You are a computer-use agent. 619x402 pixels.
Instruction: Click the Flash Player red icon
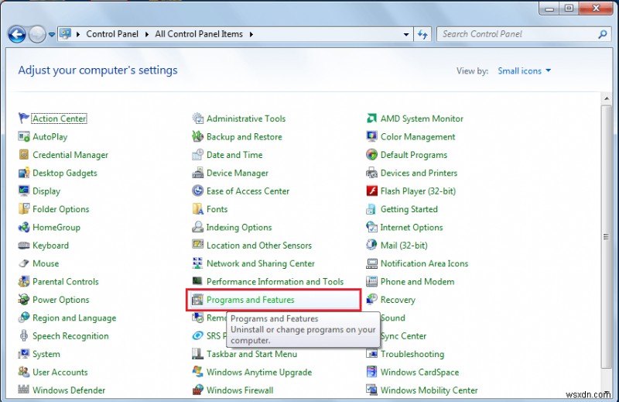(372, 191)
